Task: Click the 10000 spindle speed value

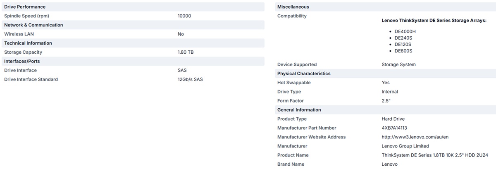Action: coord(184,16)
